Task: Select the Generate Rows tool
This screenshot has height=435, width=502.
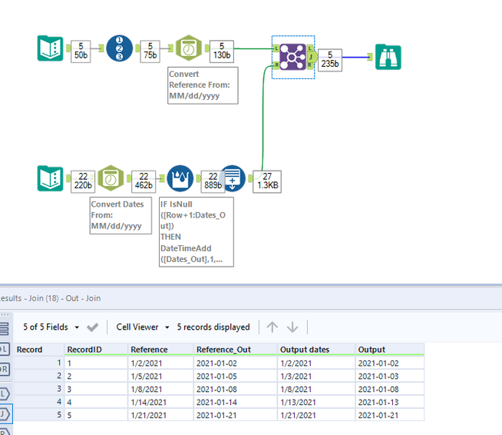Action: (233, 178)
